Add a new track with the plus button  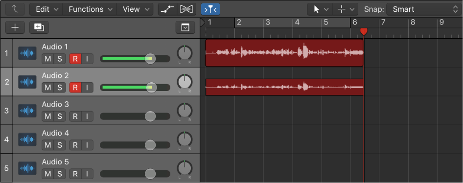pyautogui.click(x=15, y=27)
